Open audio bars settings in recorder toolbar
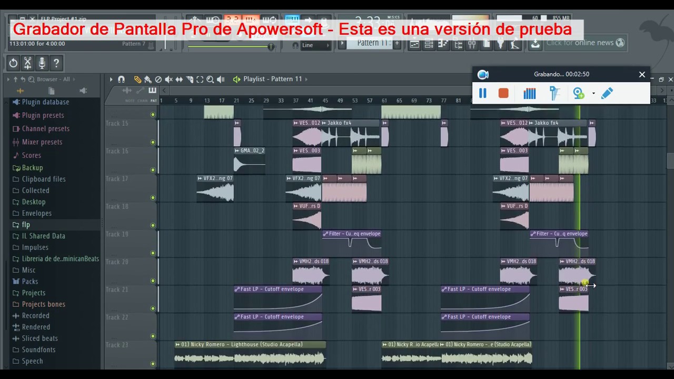674x379 pixels. [529, 93]
